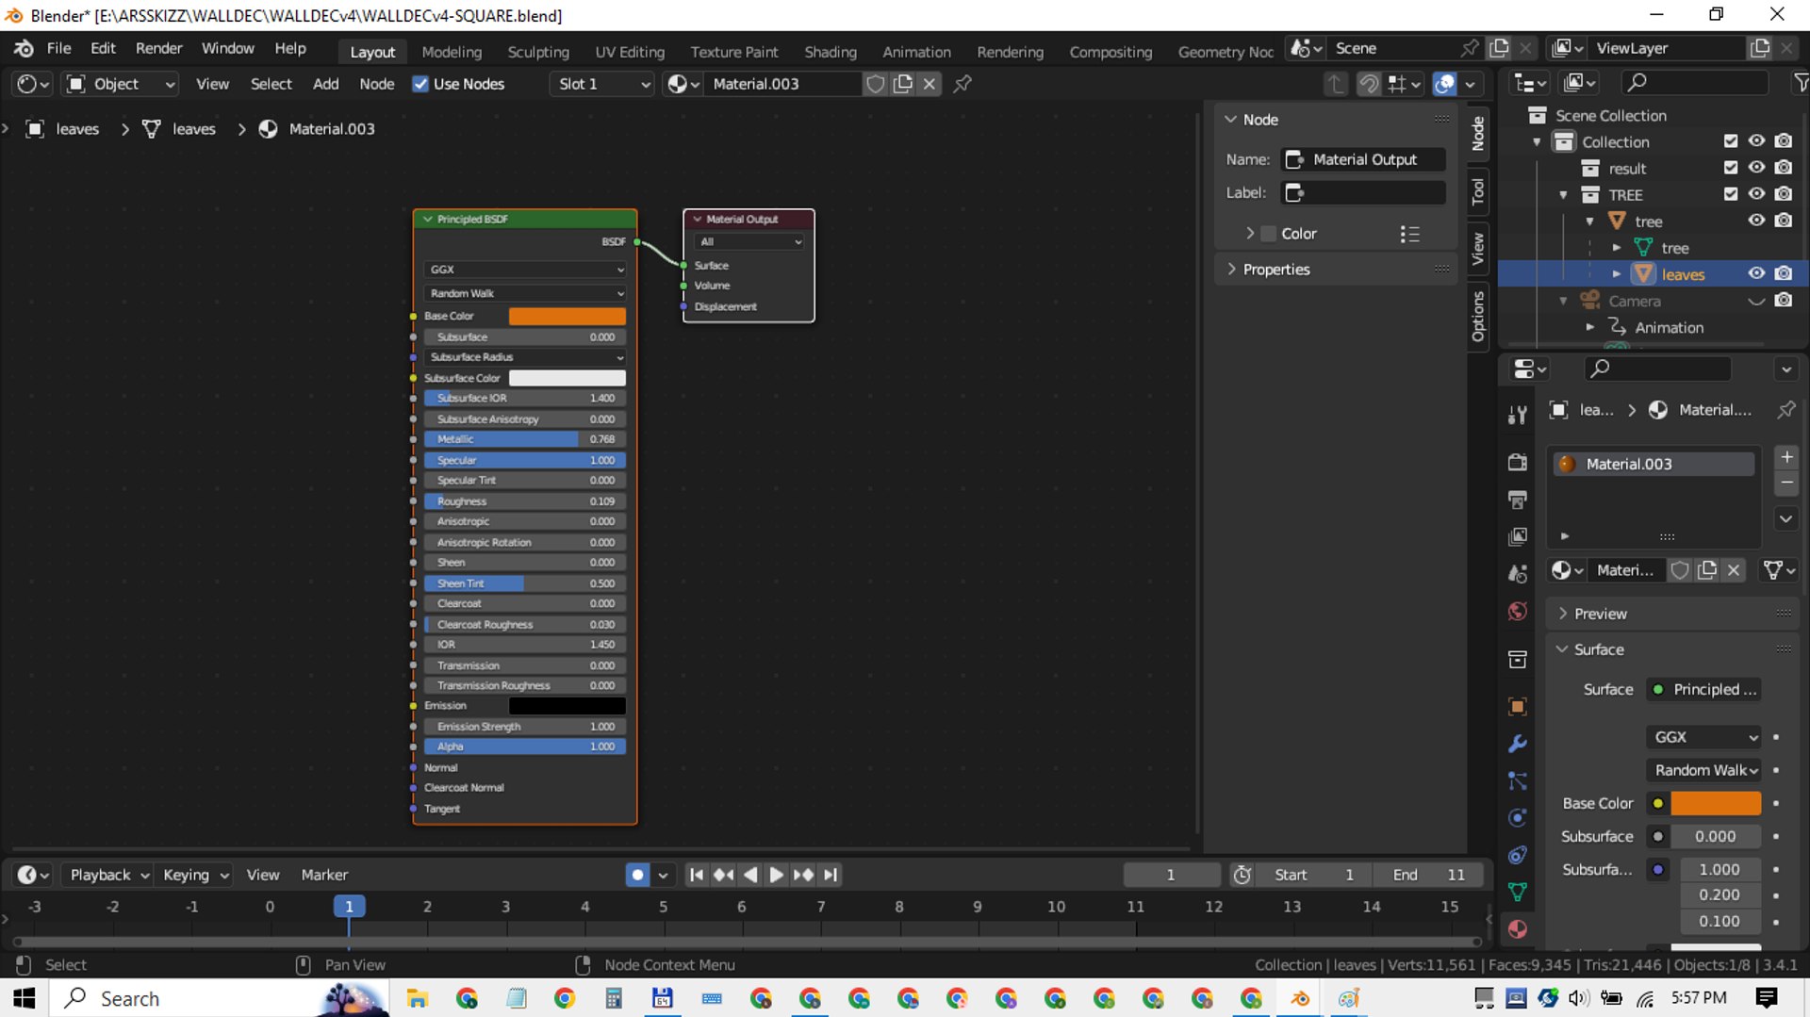Open the Object properties tab icon
Viewport: 1810px width, 1017px height.
pyautogui.click(x=1517, y=706)
